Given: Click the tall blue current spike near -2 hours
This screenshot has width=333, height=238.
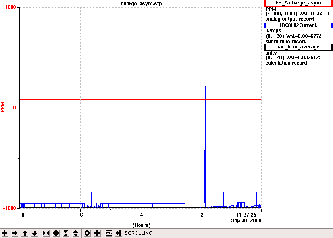Looking at the screenshot, I should 204,146.
